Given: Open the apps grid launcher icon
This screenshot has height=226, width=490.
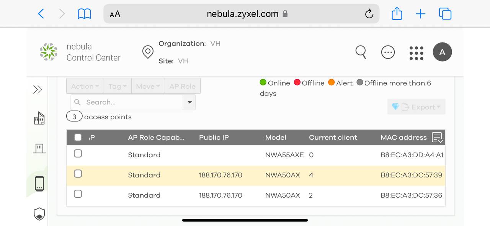Looking at the screenshot, I should coord(416,53).
